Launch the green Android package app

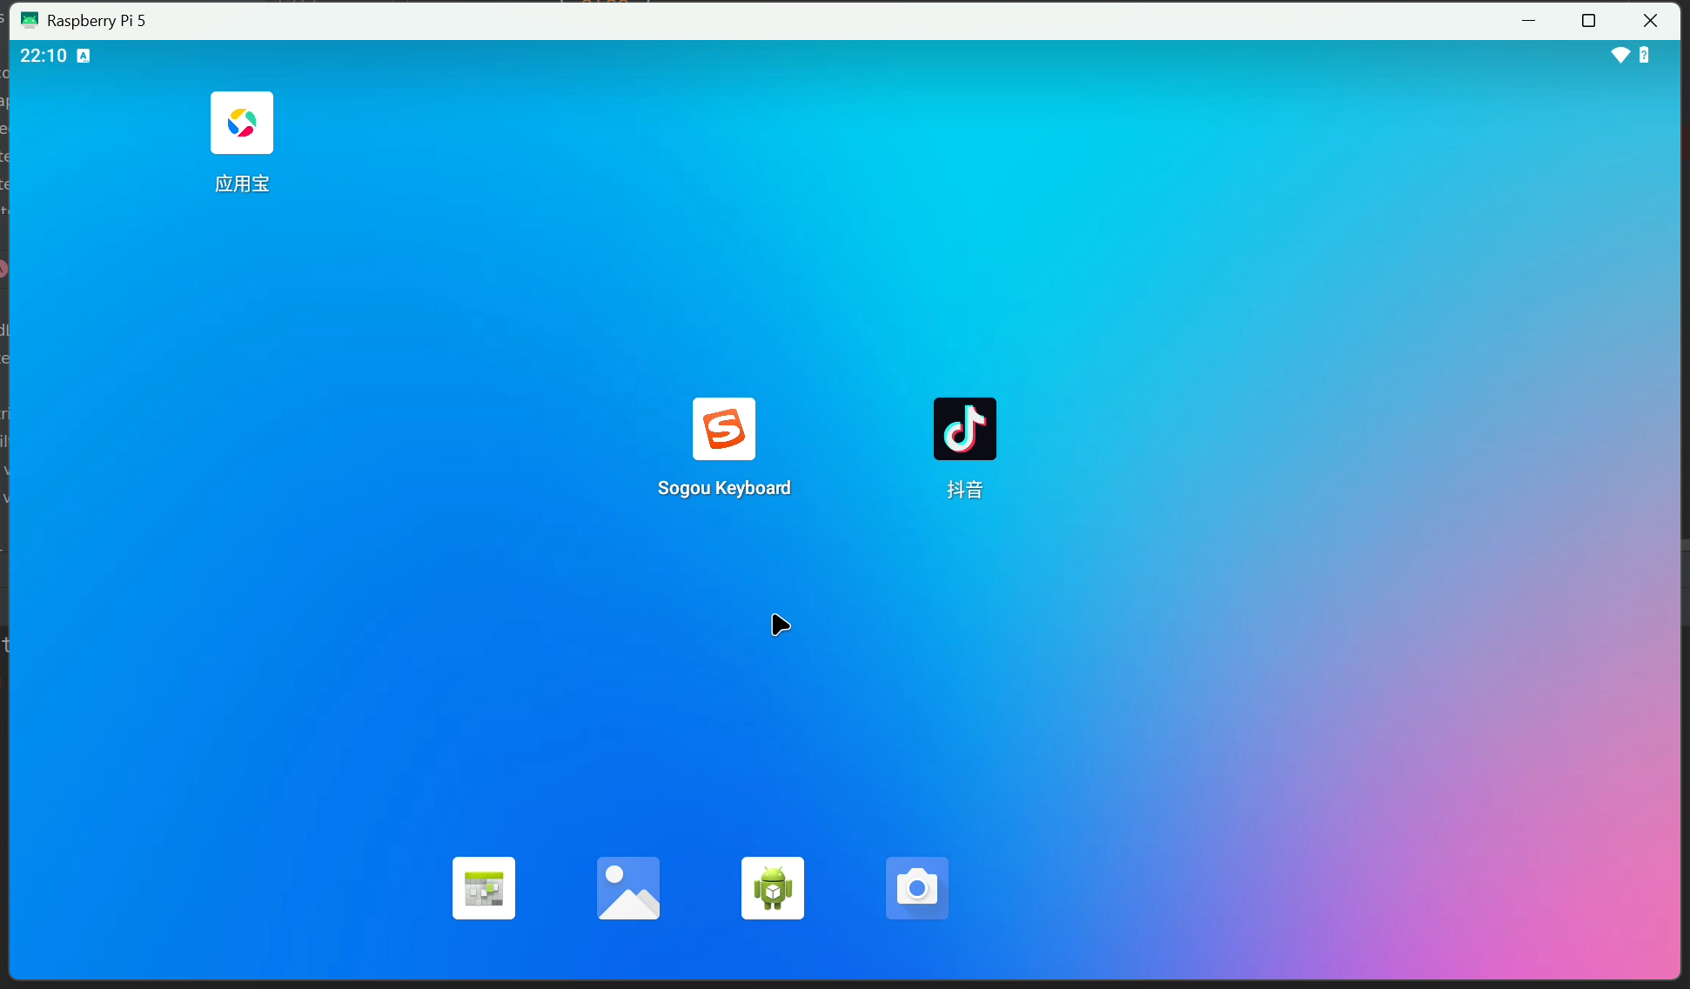click(x=773, y=888)
